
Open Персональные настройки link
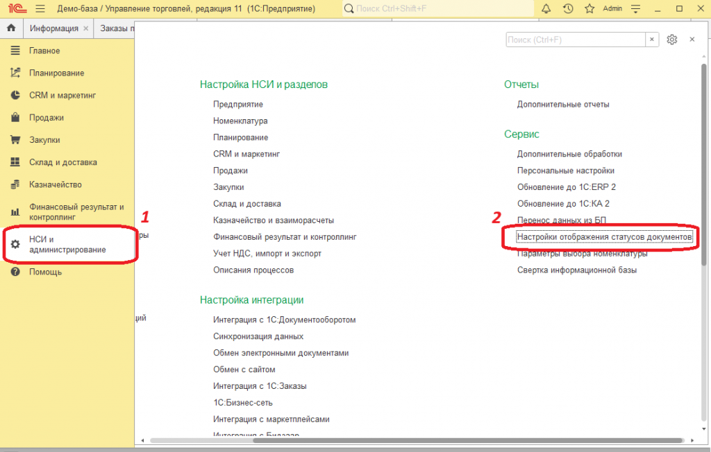click(x=565, y=171)
